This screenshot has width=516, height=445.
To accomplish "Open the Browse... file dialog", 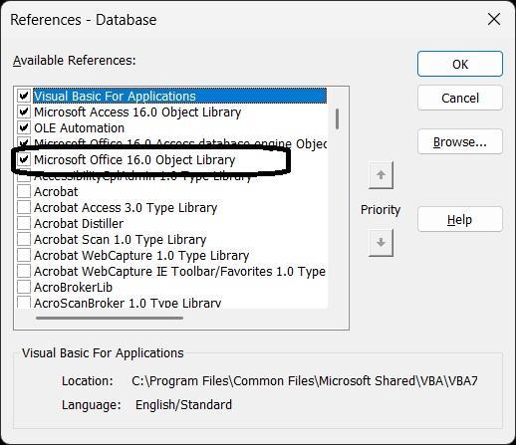I will [460, 142].
